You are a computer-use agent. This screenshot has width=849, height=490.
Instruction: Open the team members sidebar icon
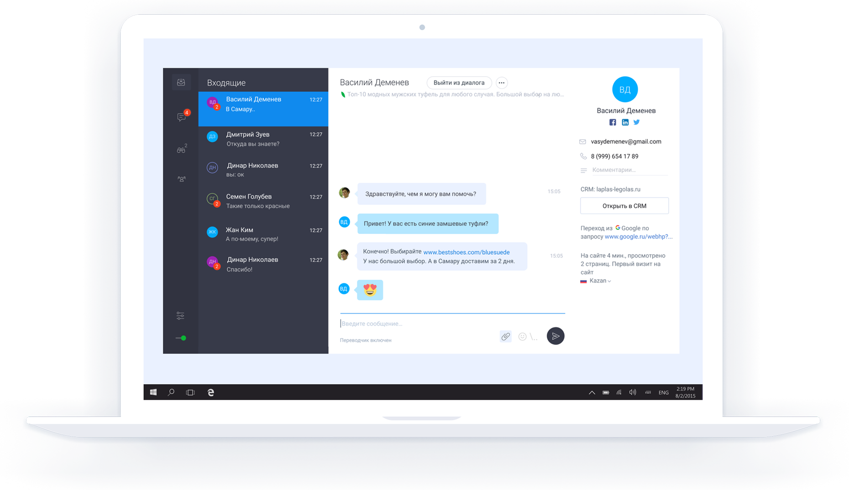tap(181, 179)
